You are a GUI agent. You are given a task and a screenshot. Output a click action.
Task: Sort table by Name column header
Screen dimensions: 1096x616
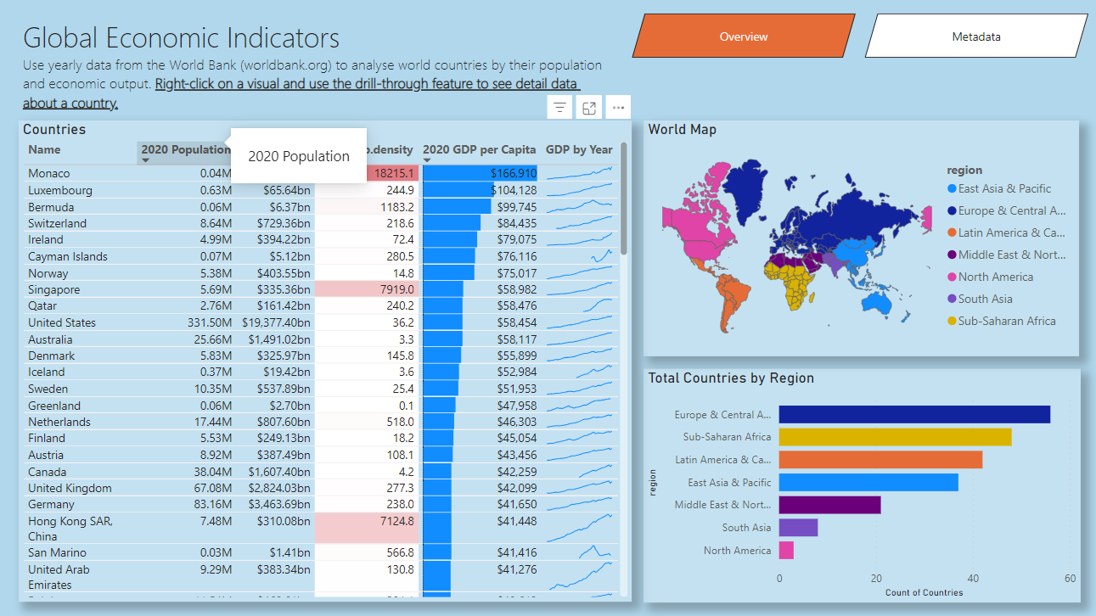[44, 150]
